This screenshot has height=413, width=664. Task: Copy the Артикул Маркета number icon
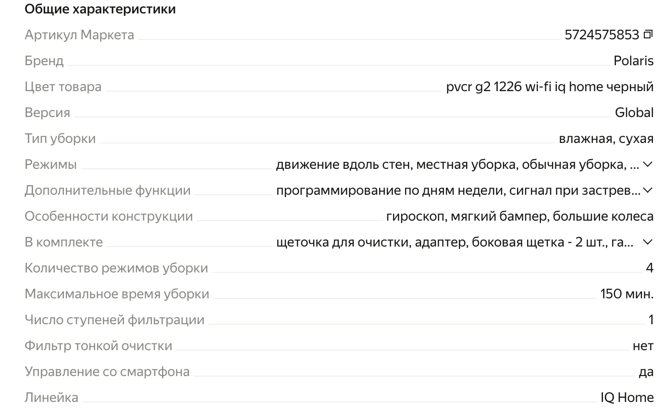(x=648, y=35)
